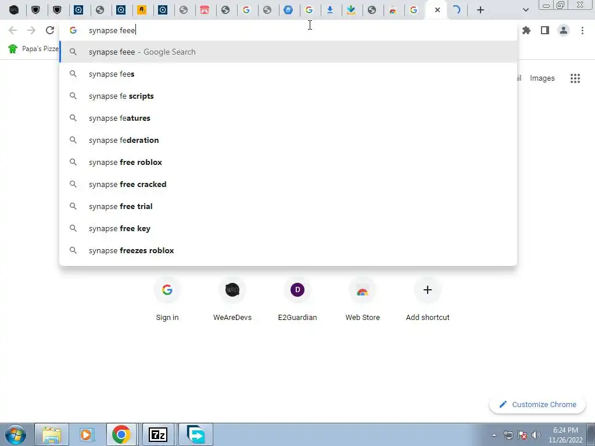
Task: Expand the tab search chevron
Action: pos(525,10)
